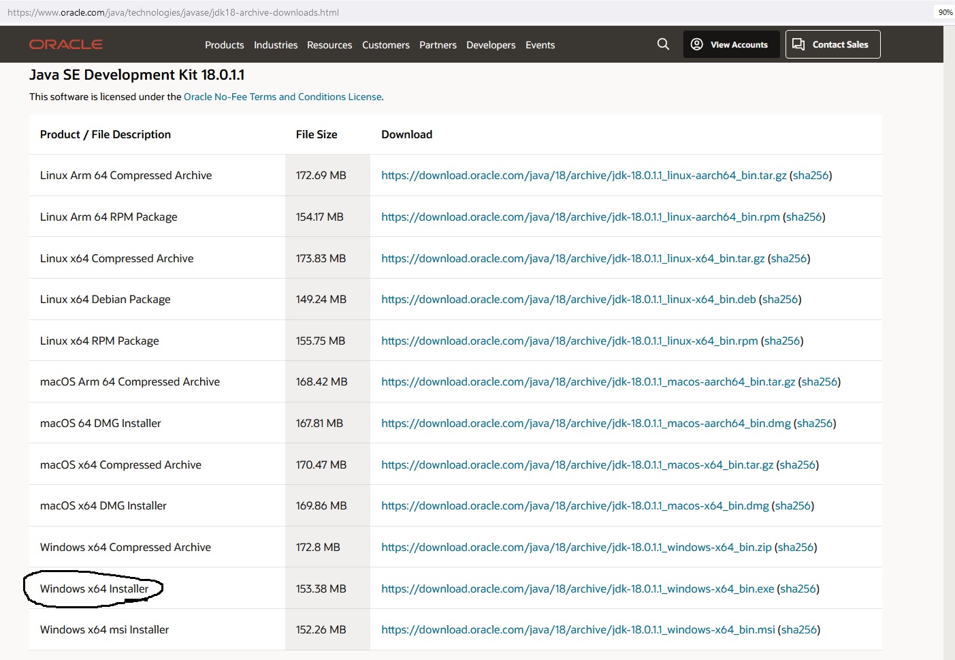
Task: Click the 'Product / File Description' column header
Action: 106,135
